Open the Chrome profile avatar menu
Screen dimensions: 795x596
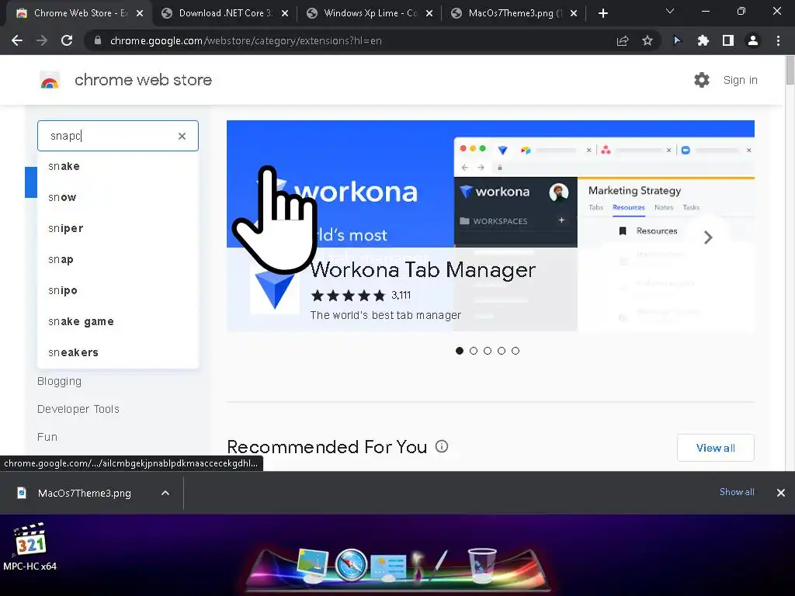pos(753,40)
